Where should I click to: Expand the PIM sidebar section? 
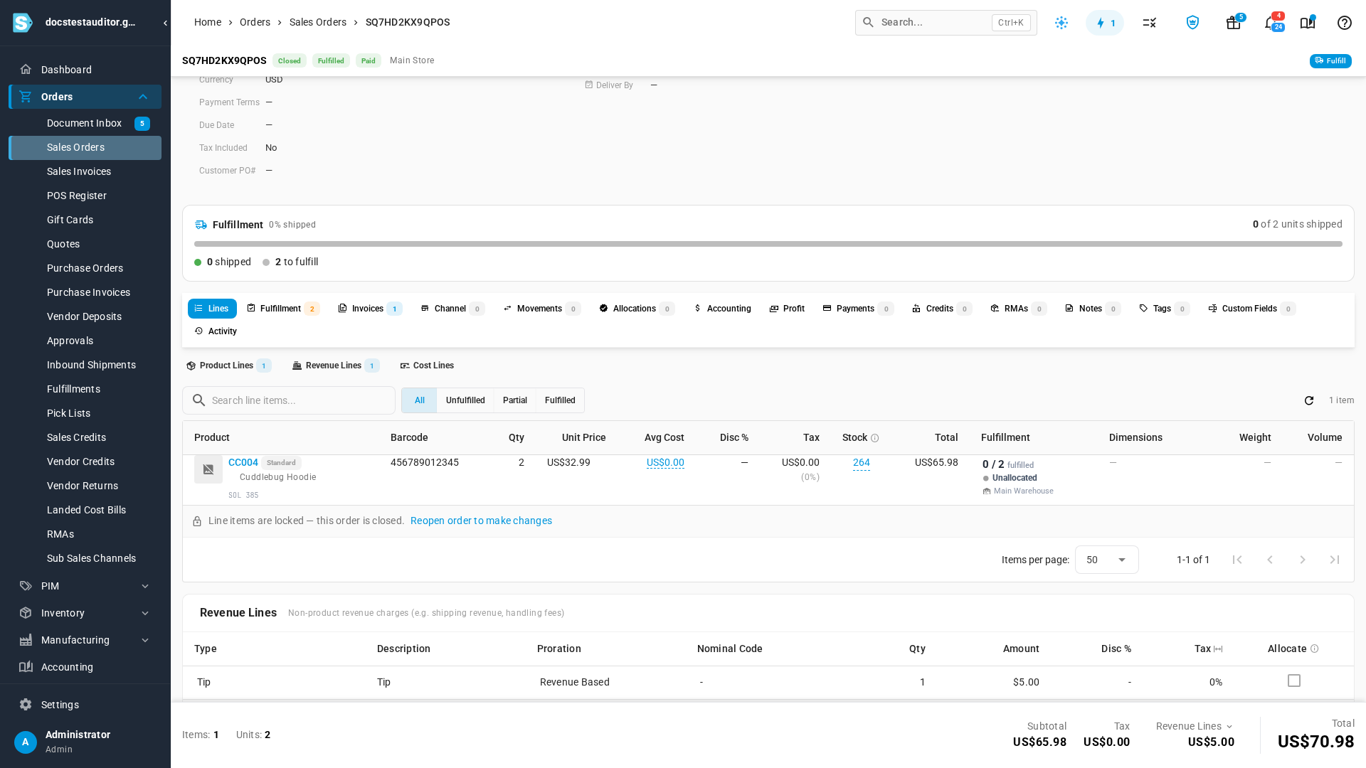(145, 586)
